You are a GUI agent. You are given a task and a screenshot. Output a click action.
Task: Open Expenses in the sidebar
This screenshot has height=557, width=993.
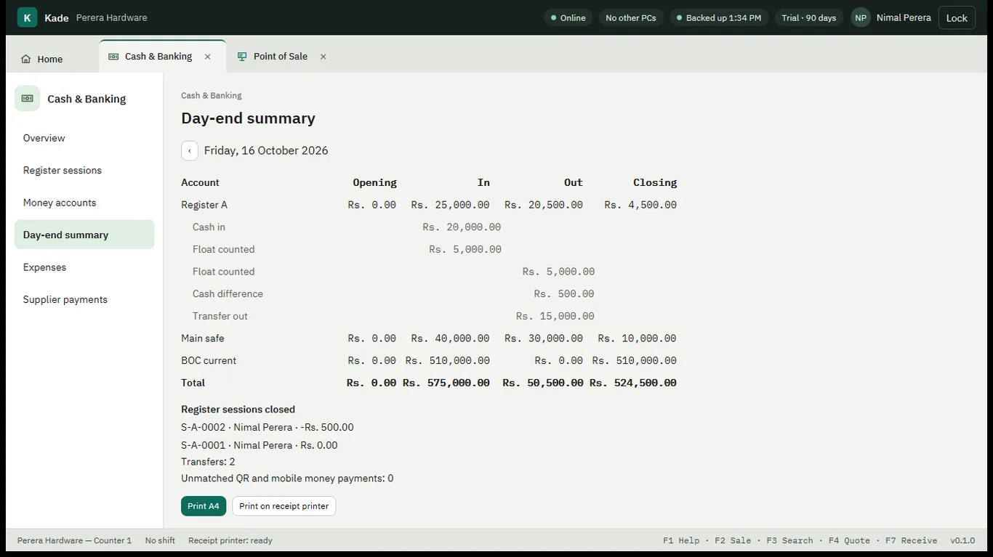84,267
